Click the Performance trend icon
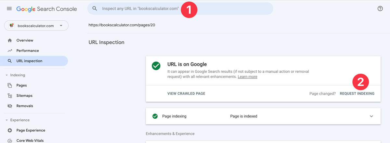The image size is (390, 143). 10,51
